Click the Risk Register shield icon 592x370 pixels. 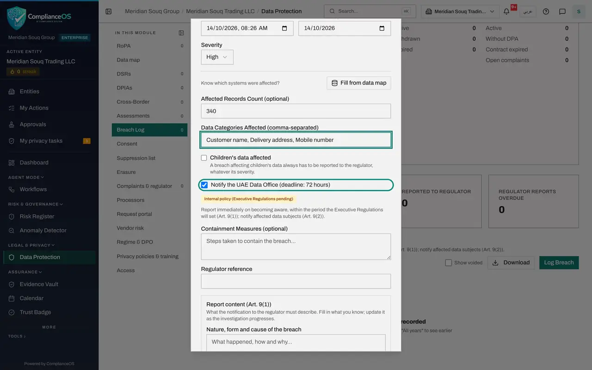(12, 216)
